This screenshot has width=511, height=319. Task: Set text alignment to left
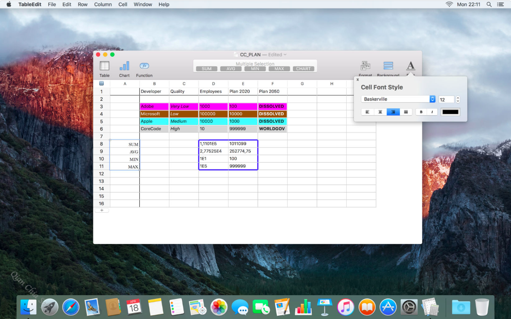pos(367,112)
